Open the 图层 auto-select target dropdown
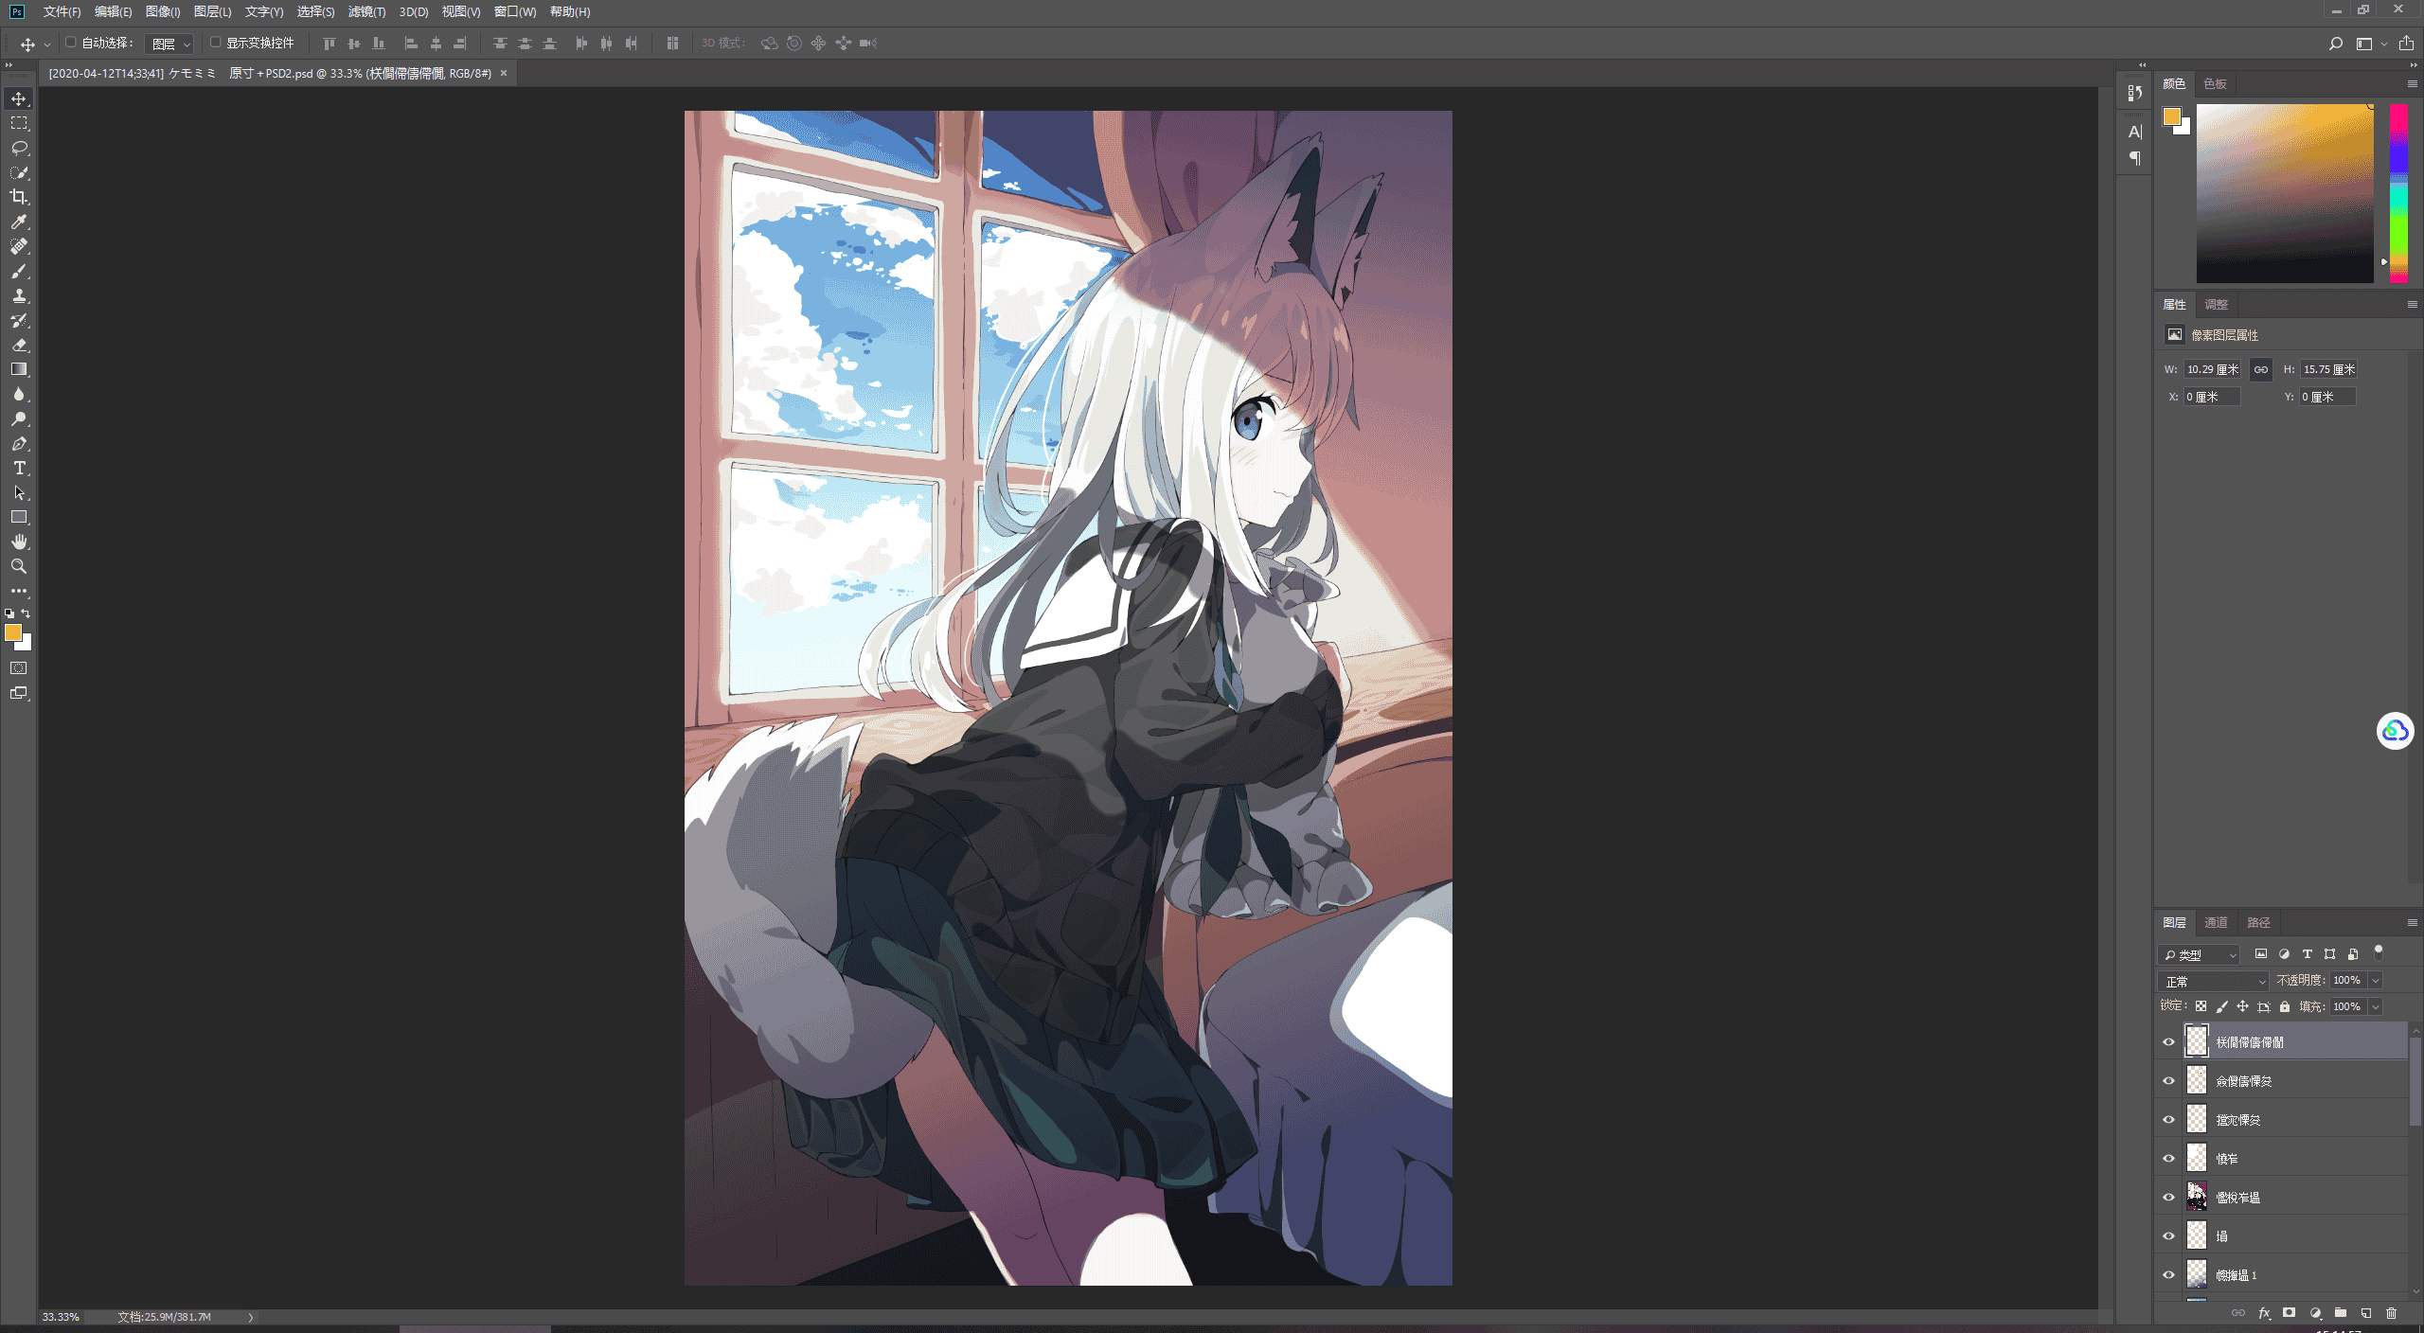 pyautogui.click(x=170, y=44)
